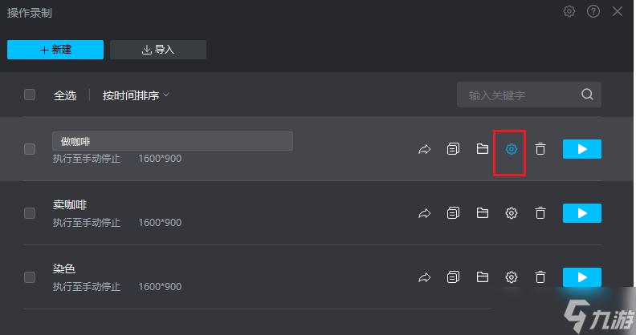The width and height of the screenshot is (636, 335).
Task: Play the 做咖啡 recording
Action: tap(581, 149)
